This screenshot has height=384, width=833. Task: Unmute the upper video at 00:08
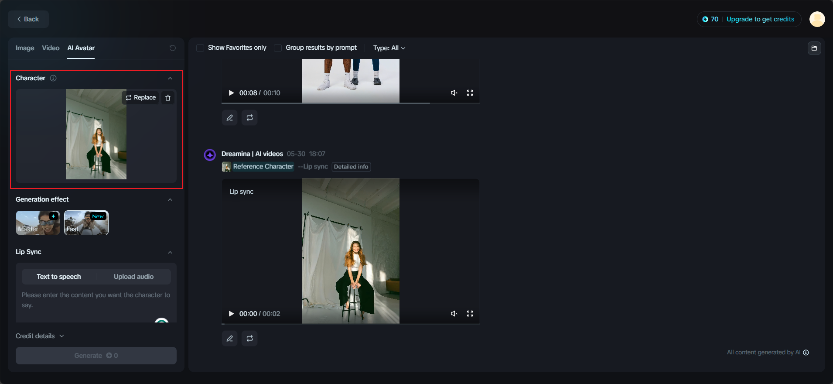[x=454, y=93]
